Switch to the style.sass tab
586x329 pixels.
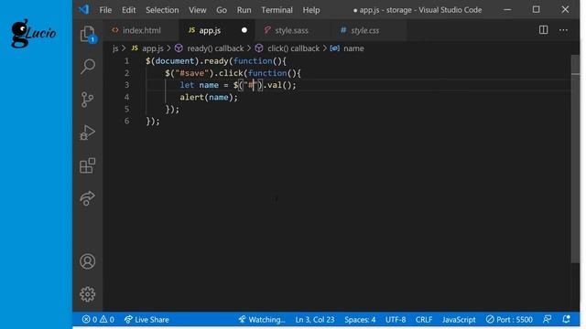coord(293,30)
